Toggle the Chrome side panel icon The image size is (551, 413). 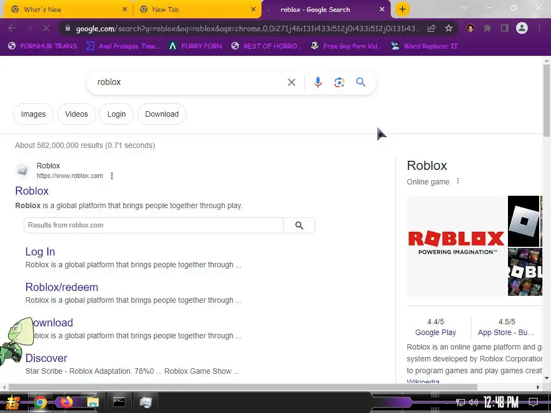pos(505,28)
